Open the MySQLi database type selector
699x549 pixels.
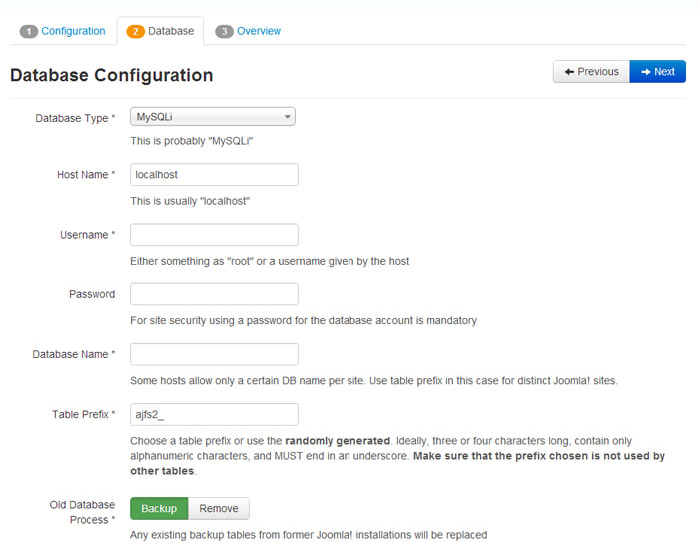click(x=212, y=117)
